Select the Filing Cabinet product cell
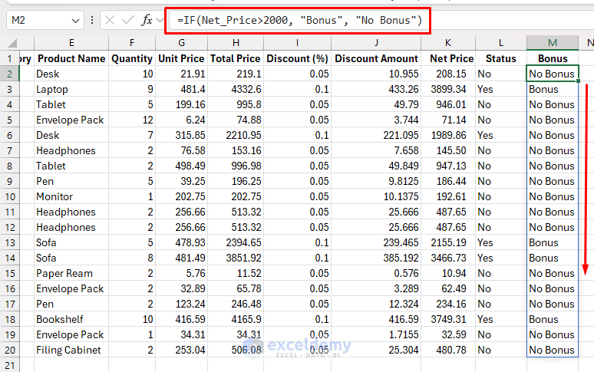594x372 pixels. (x=71, y=350)
